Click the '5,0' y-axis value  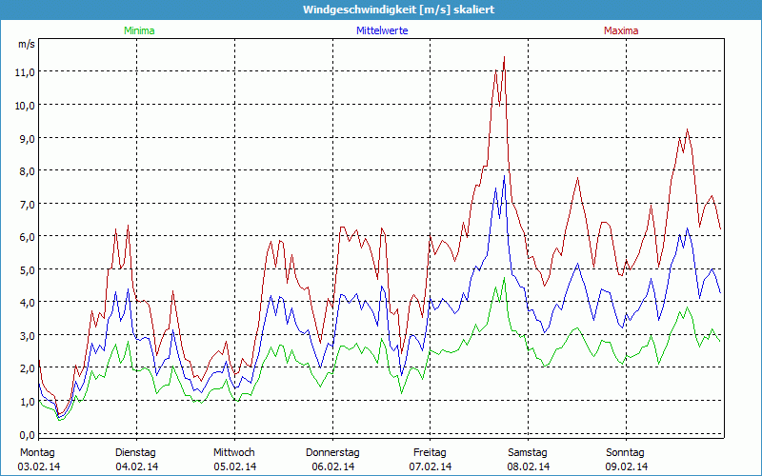[28, 269]
